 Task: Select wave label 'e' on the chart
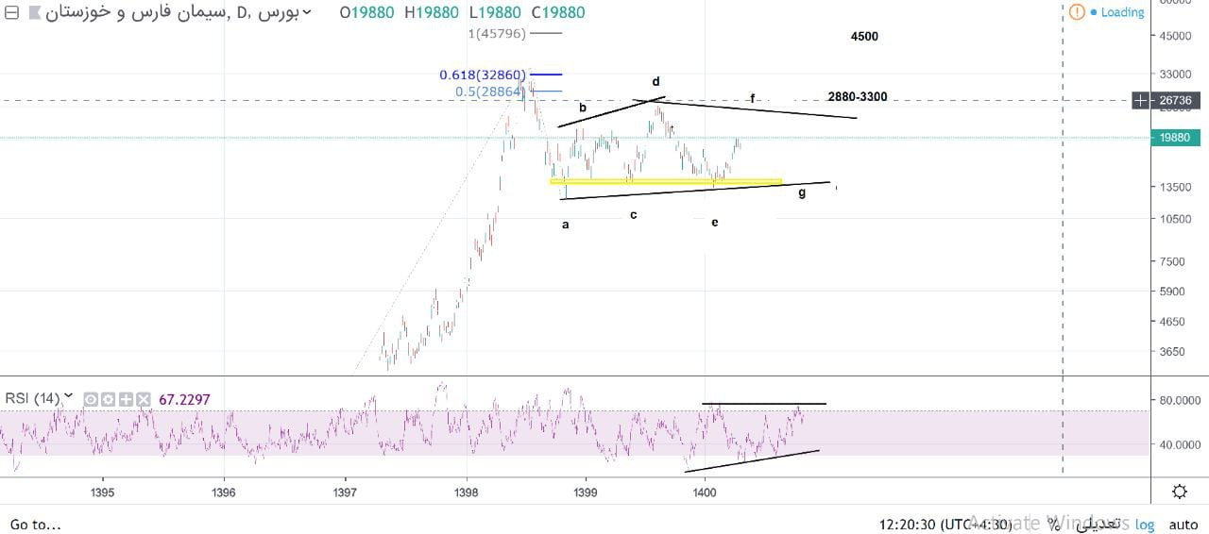coord(715,223)
